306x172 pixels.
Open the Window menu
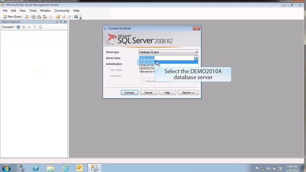tap(45, 11)
